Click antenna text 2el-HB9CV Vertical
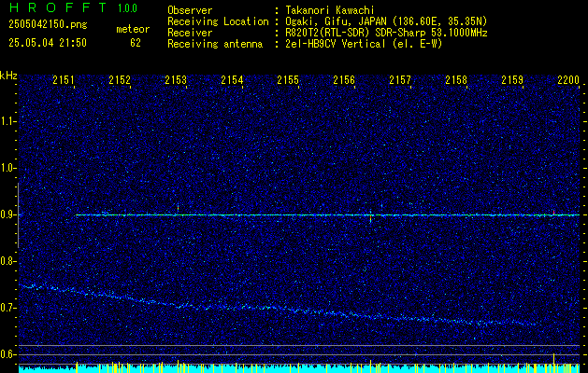 click(x=336, y=44)
